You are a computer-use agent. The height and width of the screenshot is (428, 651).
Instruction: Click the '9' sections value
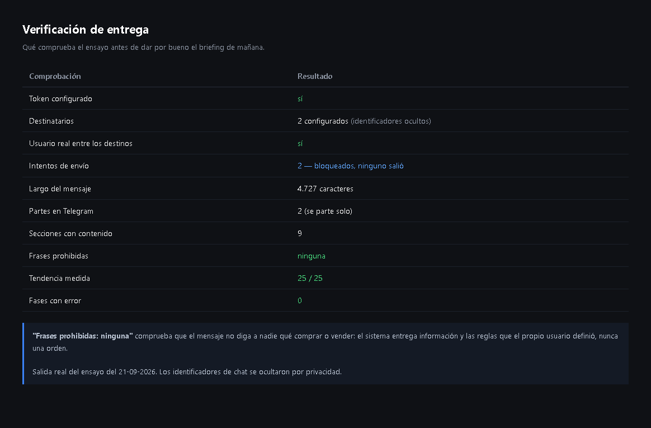pyautogui.click(x=300, y=234)
